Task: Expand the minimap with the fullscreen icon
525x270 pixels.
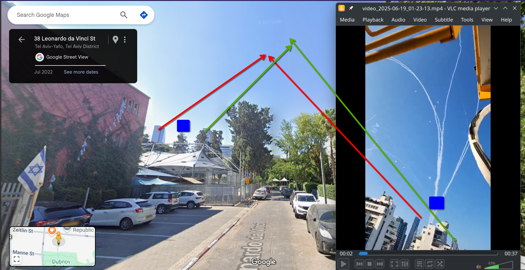Action: (17, 259)
